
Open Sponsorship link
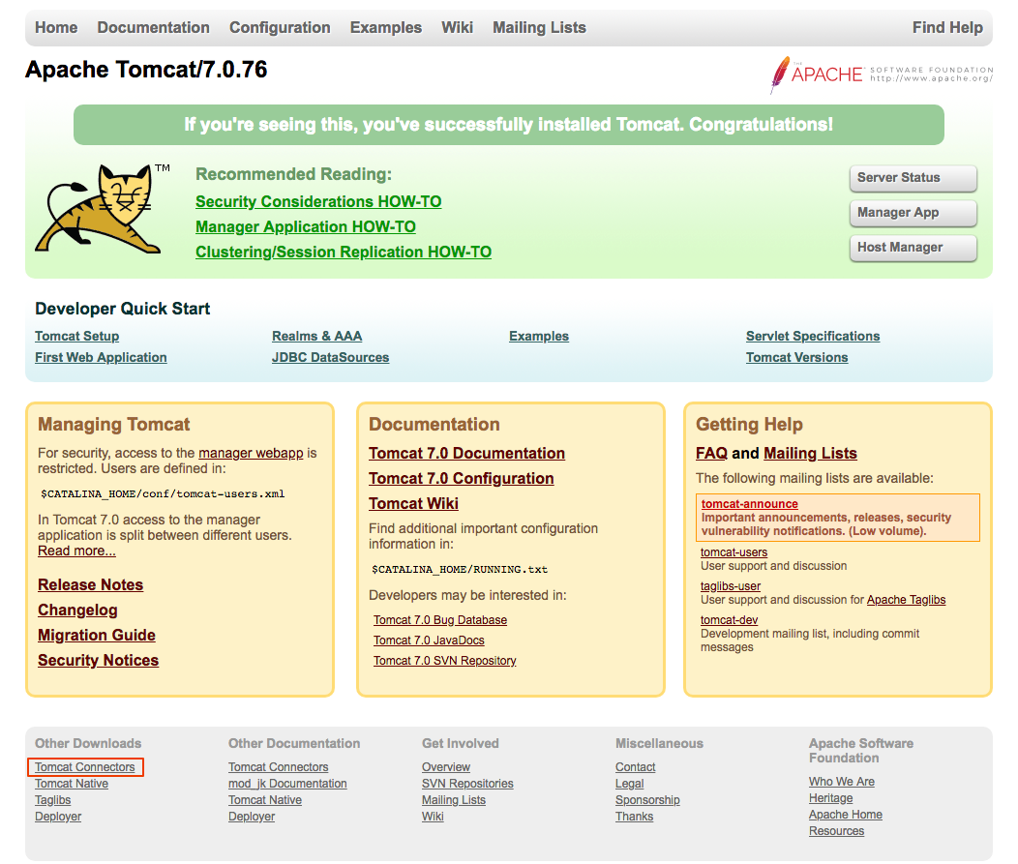647,800
